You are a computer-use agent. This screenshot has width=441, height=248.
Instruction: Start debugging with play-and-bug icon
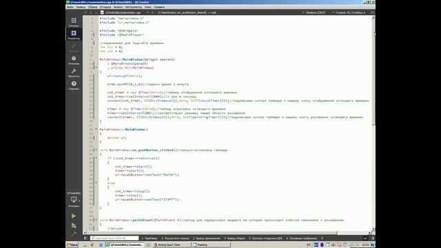click(74, 225)
